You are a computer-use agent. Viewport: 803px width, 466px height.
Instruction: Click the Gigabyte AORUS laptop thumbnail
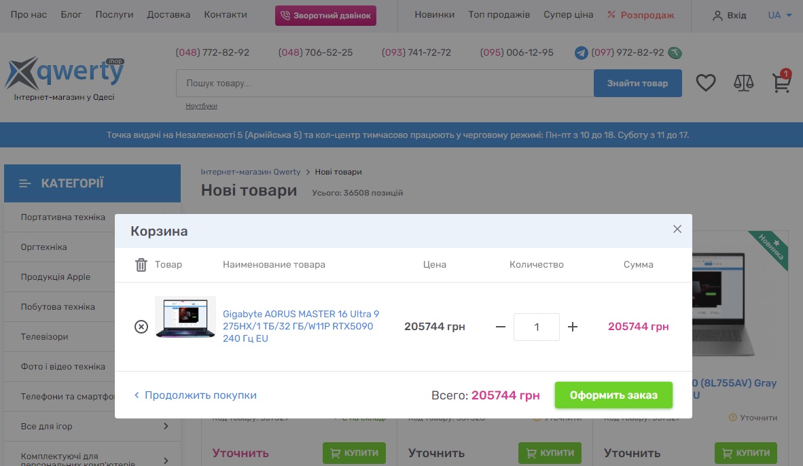(x=185, y=317)
